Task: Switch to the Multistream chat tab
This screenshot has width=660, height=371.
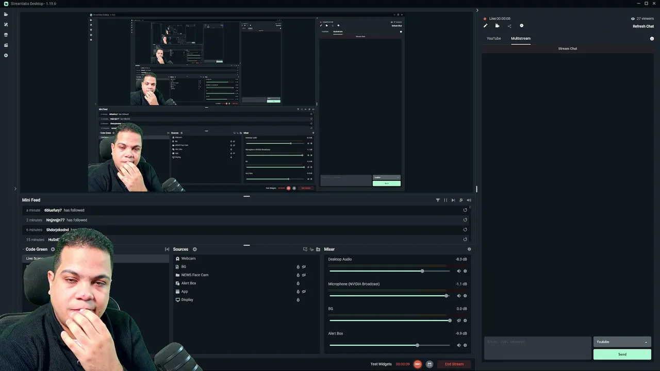Action: [521, 39]
